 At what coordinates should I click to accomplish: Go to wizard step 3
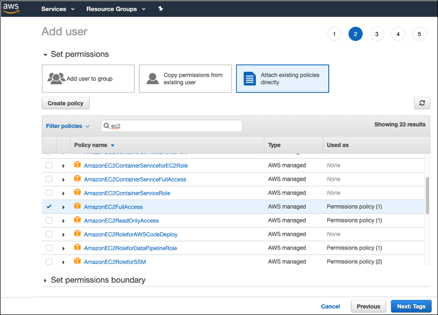pyautogui.click(x=376, y=34)
